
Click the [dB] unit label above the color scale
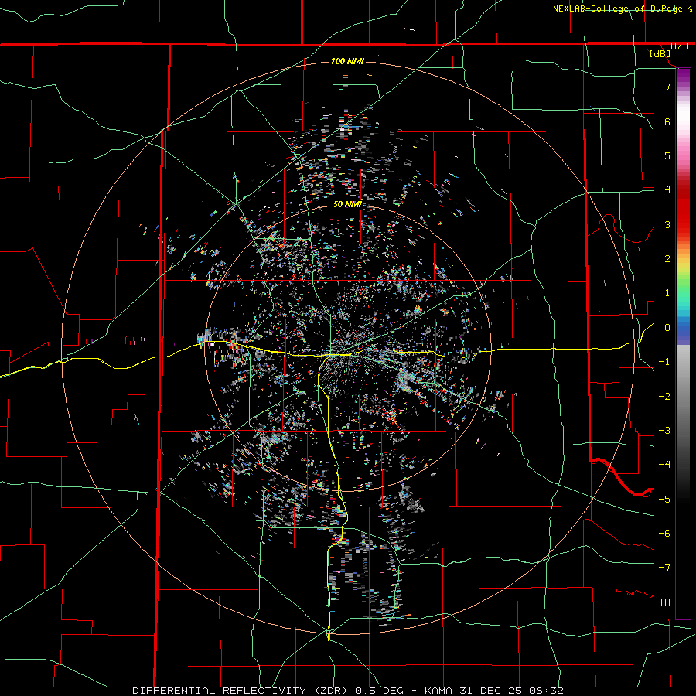pyautogui.click(x=660, y=54)
